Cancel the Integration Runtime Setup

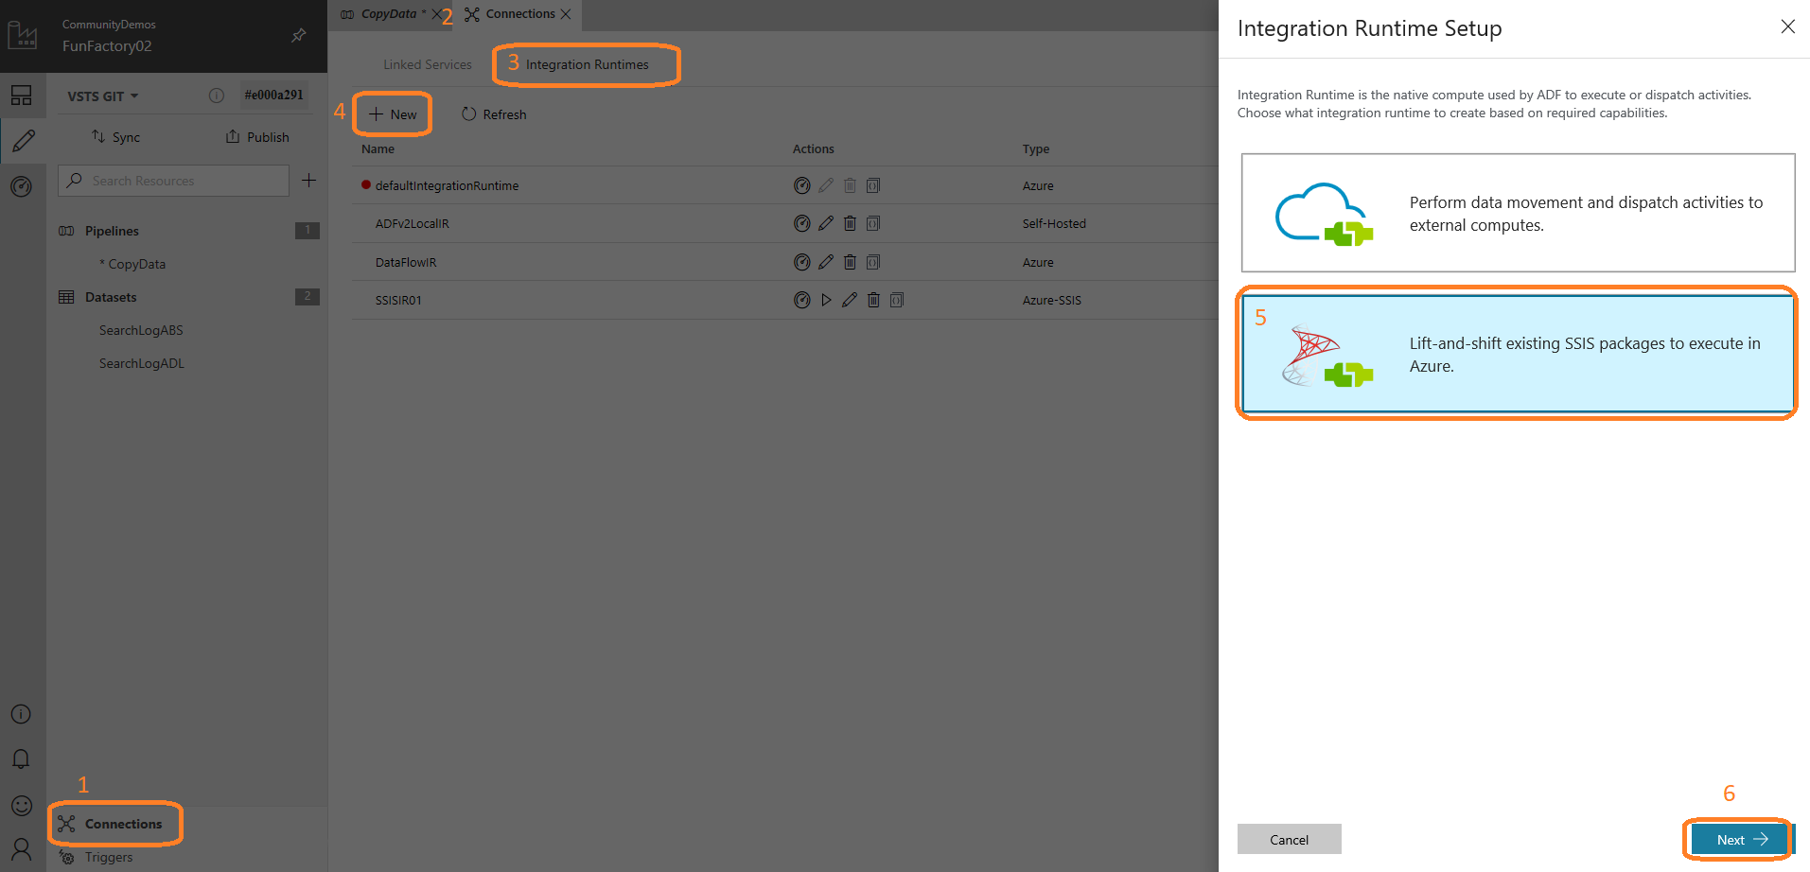pyautogui.click(x=1289, y=839)
